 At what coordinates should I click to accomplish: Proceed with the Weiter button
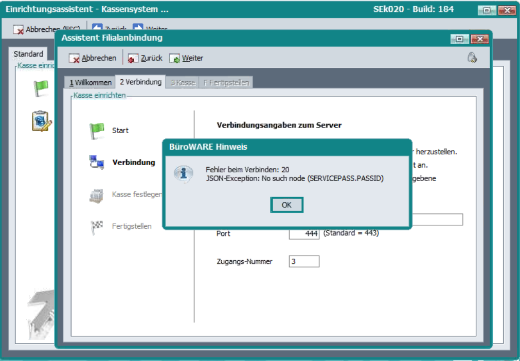click(x=186, y=58)
